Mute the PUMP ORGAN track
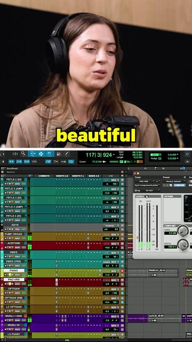The width and height of the screenshot is (192, 342). pos(12,238)
